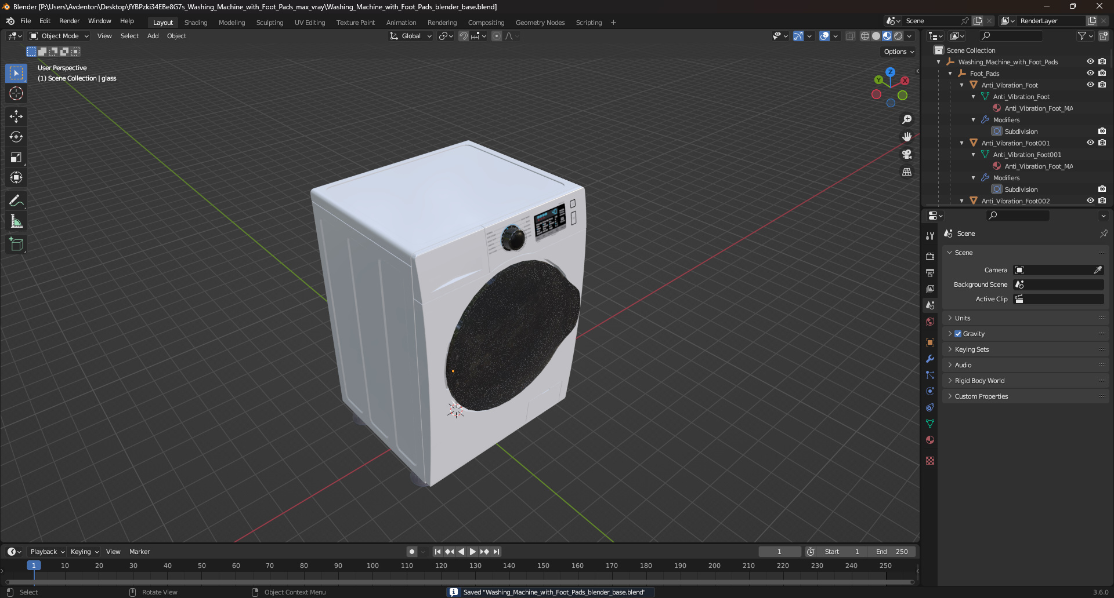The width and height of the screenshot is (1114, 598).
Task: Activate the Scale tool
Action: pyautogui.click(x=16, y=157)
